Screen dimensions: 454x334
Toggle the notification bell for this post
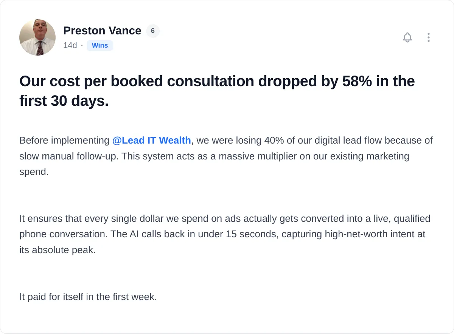(407, 37)
